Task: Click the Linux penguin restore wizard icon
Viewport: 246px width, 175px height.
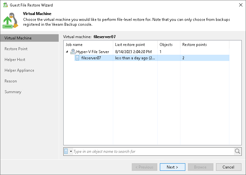Action: click(x=11, y=21)
